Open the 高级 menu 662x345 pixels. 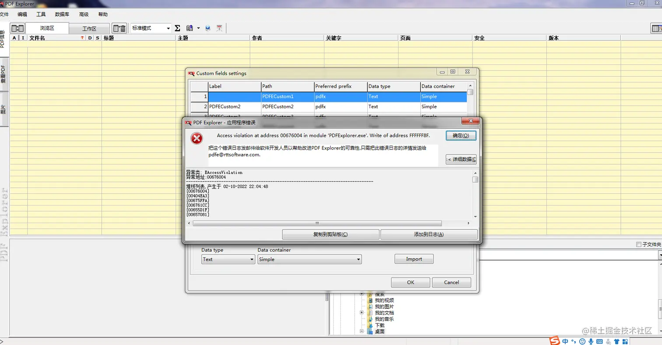[84, 14]
